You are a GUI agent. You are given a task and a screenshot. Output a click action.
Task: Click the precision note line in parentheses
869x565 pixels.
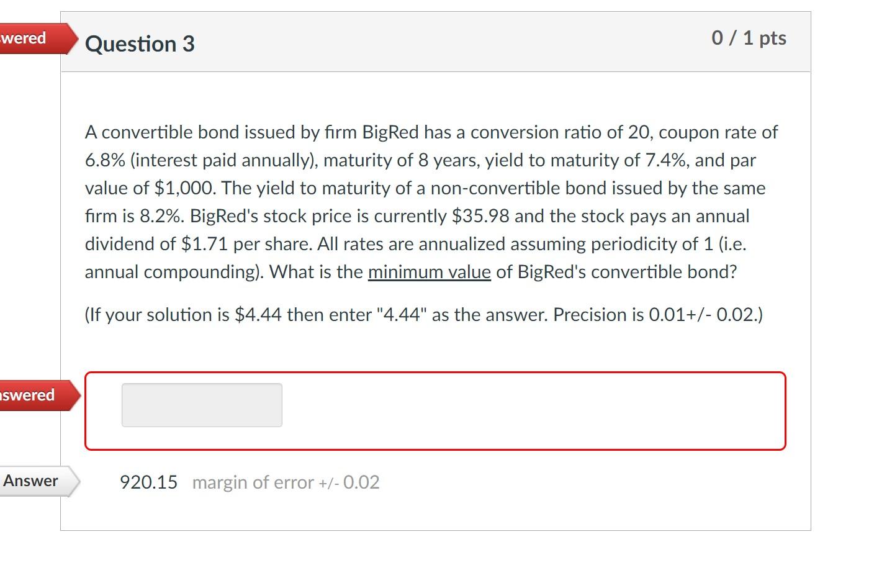(x=423, y=315)
